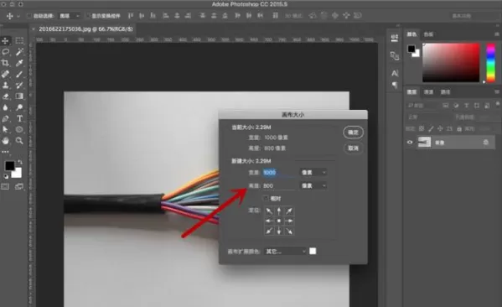
Task: Switch to the Channels panel tab
Action: (x=428, y=92)
